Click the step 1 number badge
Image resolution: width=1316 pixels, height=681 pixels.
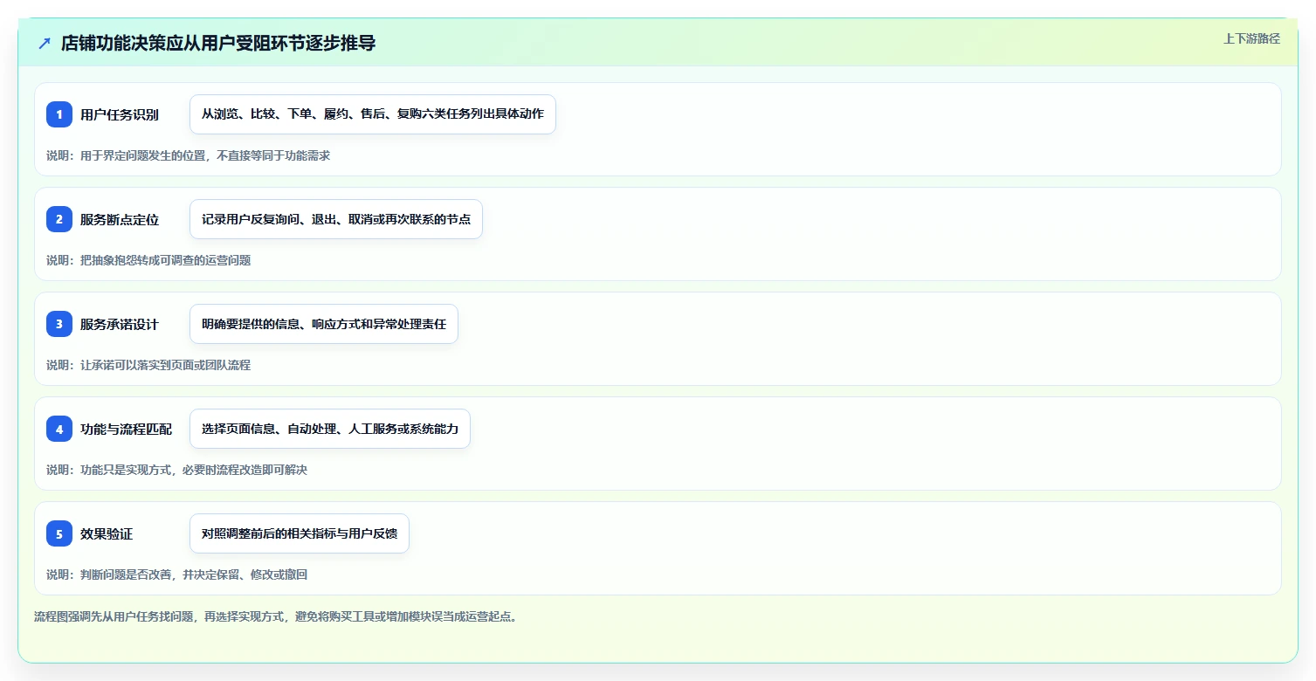59,114
